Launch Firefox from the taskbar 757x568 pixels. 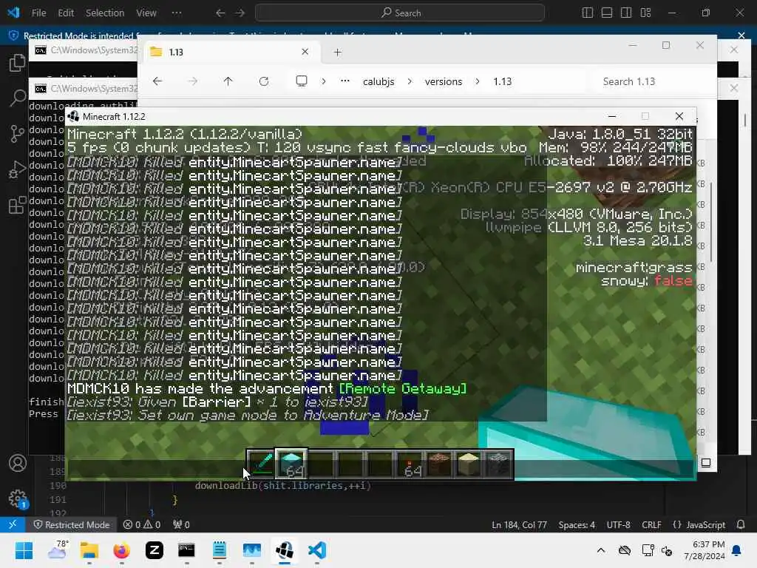pyautogui.click(x=122, y=550)
